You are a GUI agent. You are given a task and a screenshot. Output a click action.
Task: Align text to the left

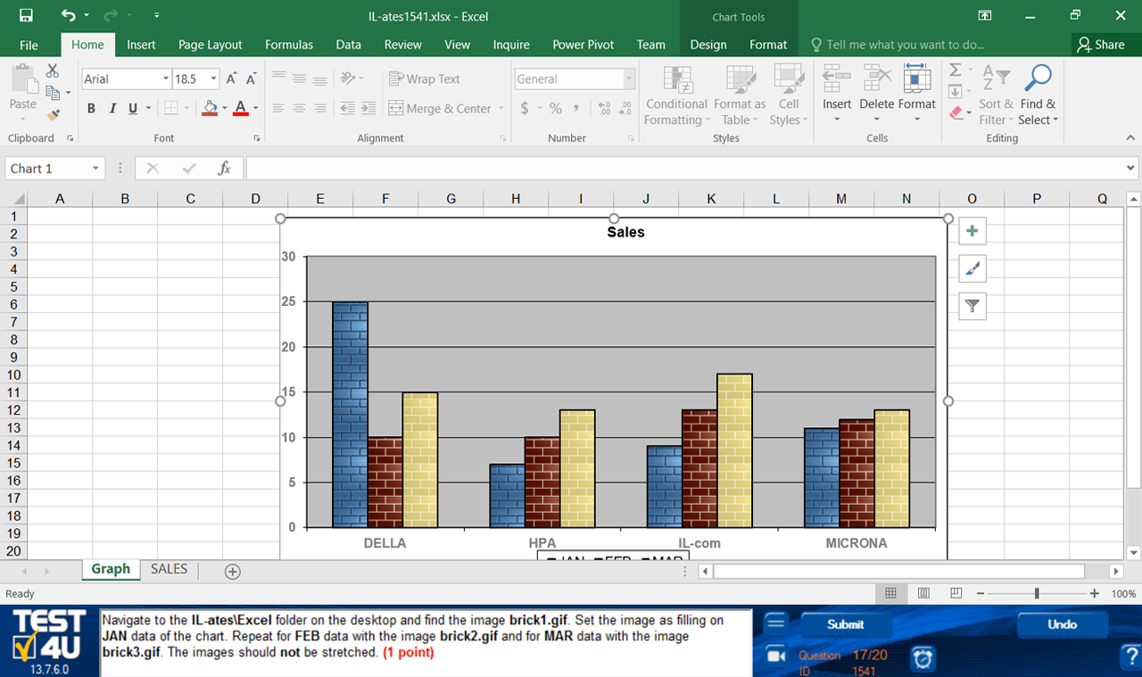pyautogui.click(x=278, y=108)
